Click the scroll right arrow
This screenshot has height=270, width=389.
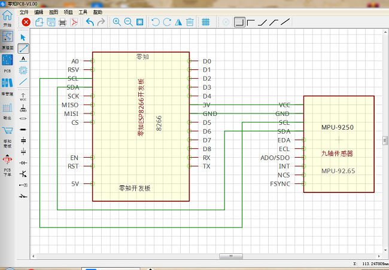[x=379, y=256]
